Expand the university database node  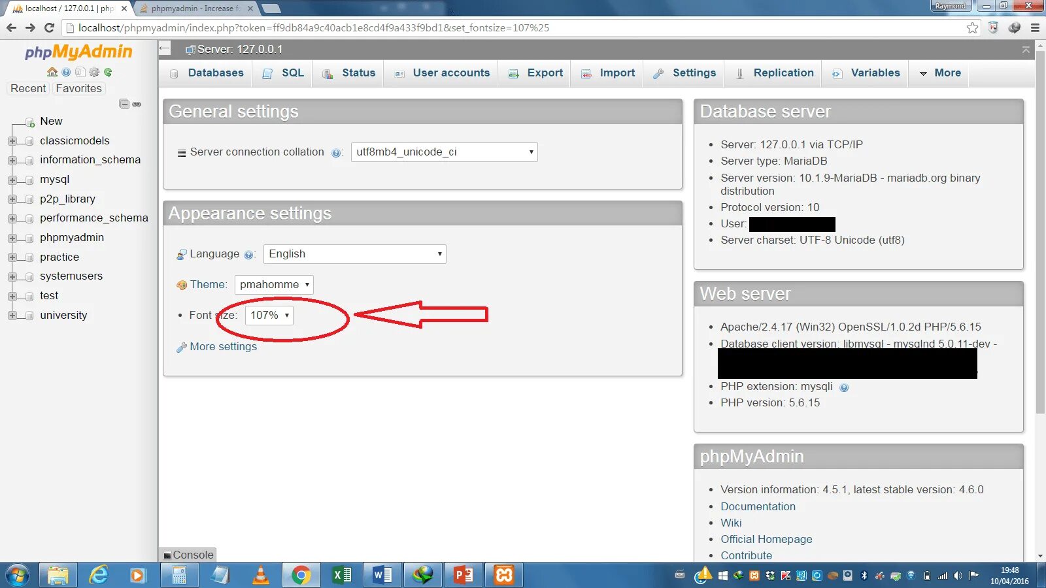pos(12,316)
